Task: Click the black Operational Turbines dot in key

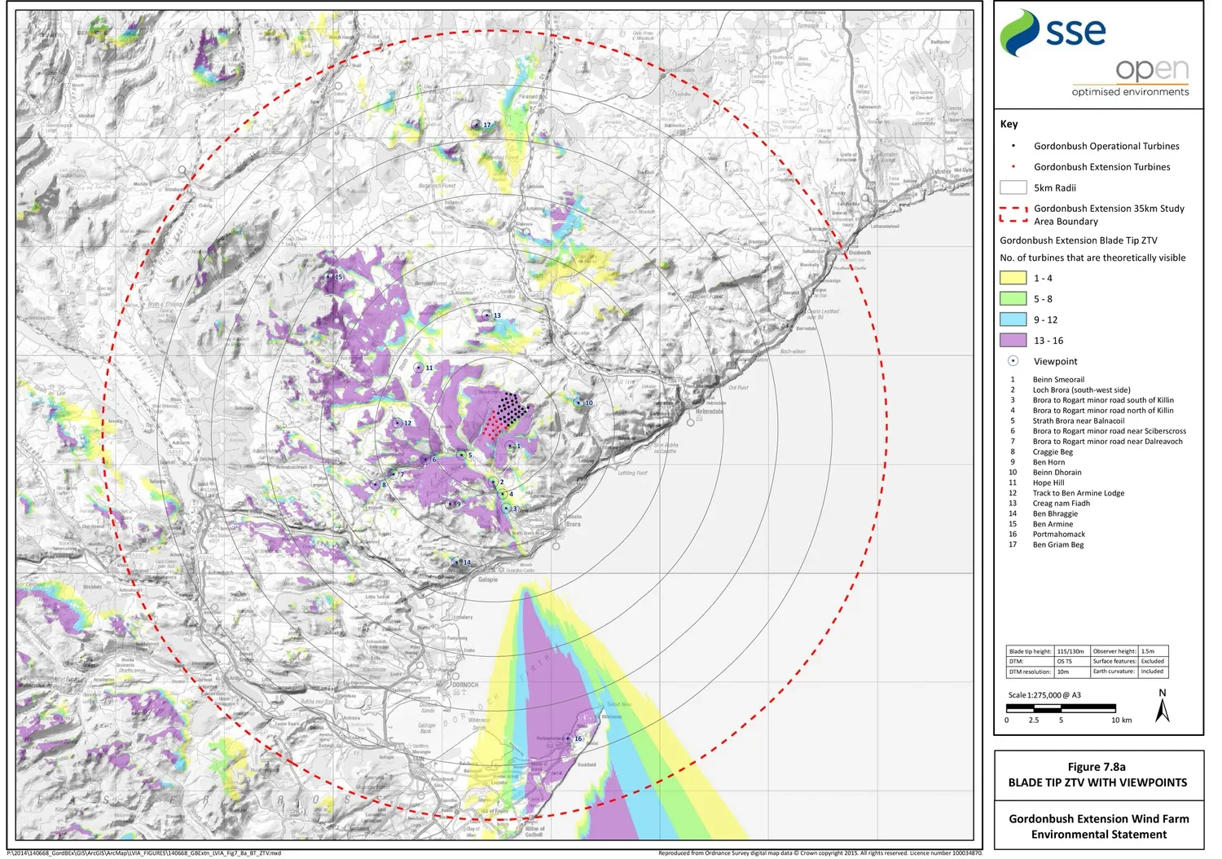Action: (x=1013, y=147)
